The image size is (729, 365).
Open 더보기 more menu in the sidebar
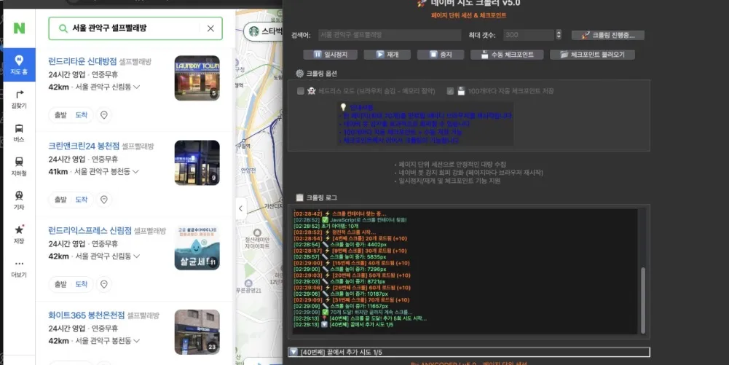click(x=19, y=268)
